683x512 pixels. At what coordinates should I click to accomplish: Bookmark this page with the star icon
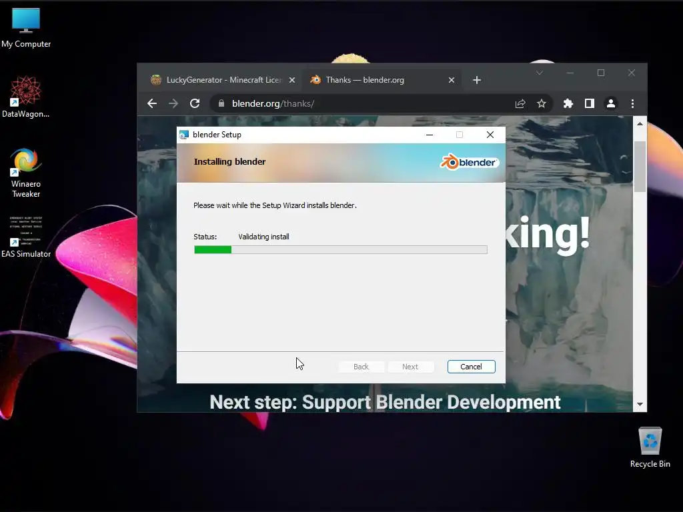(542, 103)
